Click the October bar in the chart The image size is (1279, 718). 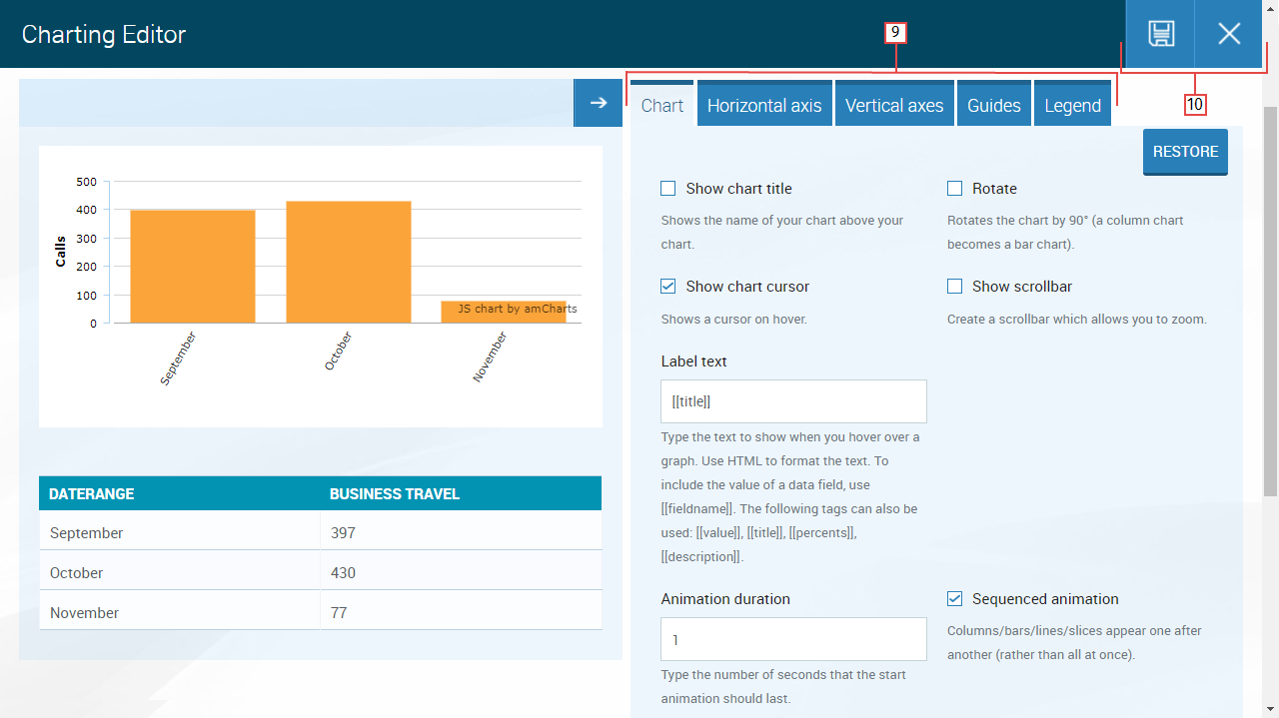coord(349,263)
